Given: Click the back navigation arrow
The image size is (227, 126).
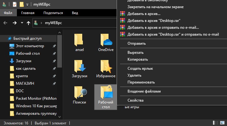Looking at the screenshot, I should tap(5, 23).
